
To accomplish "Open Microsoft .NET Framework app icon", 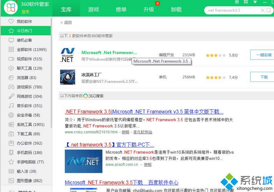I will pos(67,55).
